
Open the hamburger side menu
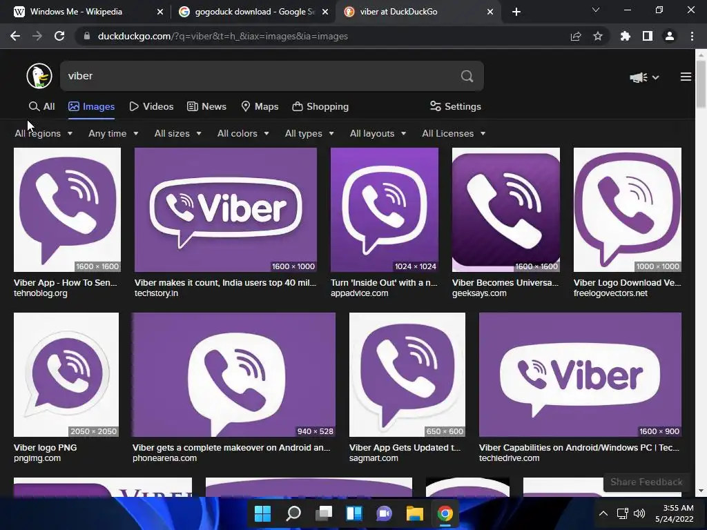point(686,77)
